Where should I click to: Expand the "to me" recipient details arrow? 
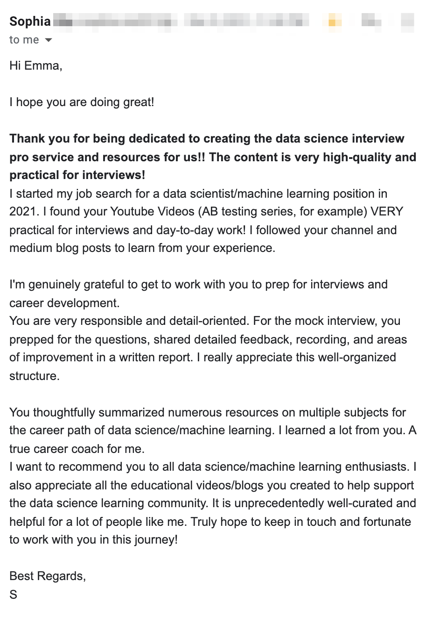(x=48, y=40)
